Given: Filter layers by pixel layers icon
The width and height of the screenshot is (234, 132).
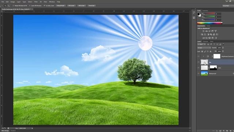Looking at the screenshot, I should [208, 44].
